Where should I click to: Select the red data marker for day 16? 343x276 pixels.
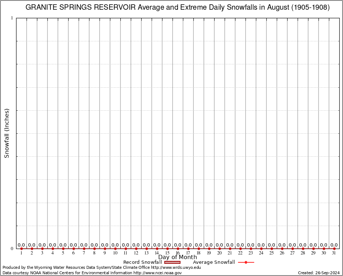click(x=178, y=249)
